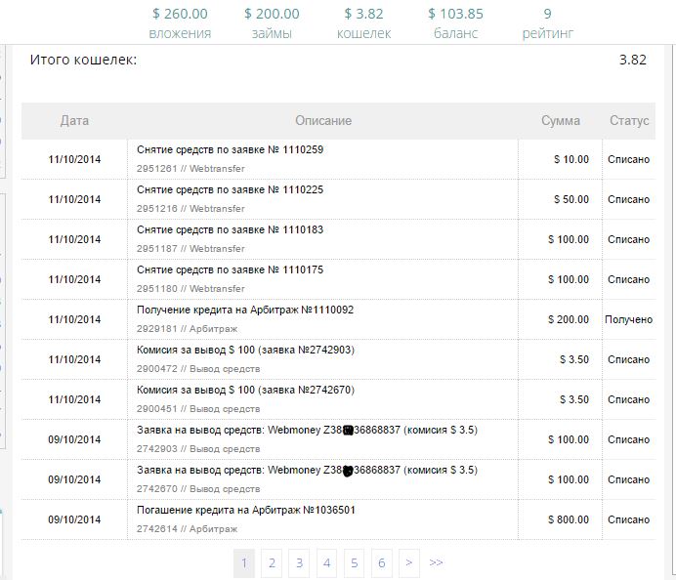Screen dimensions: 676x580
Task: Go to pagination page 5
Action: coord(354,562)
